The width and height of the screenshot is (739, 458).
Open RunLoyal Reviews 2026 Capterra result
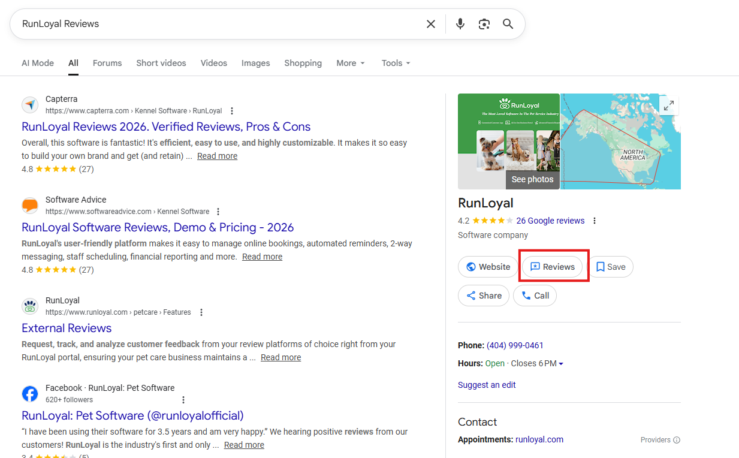(166, 126)
